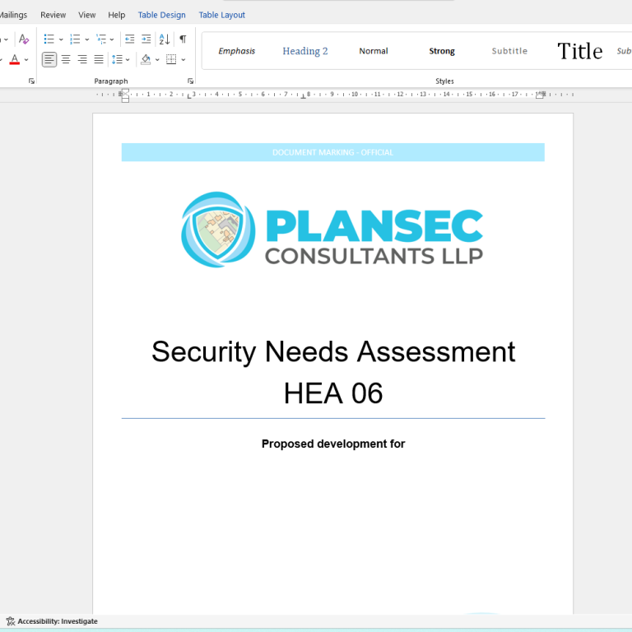Click Line and Paragraph Spacing icon

(x=117, y=59)
